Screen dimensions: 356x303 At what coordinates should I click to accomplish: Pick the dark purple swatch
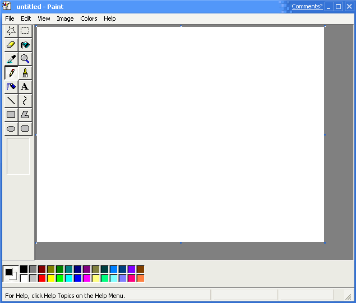click(86, 269)
